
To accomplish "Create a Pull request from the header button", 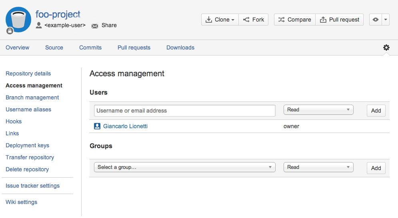I will (339, 20).
